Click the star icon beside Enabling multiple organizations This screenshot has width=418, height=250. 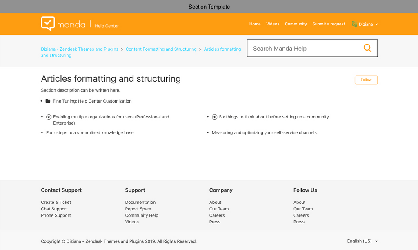(49, 116)
